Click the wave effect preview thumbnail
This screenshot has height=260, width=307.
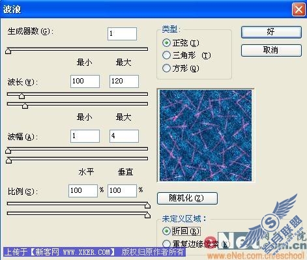(205, 136)
